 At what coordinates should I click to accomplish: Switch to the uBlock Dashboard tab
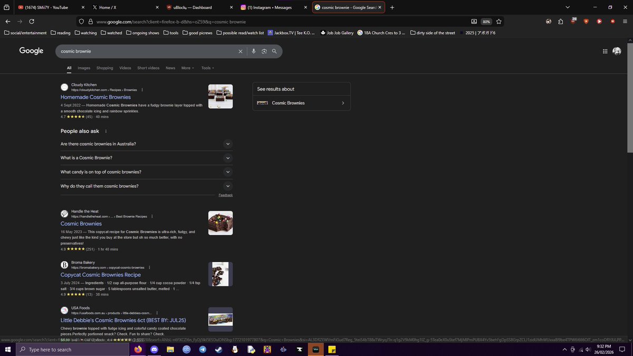coord(199,7)
